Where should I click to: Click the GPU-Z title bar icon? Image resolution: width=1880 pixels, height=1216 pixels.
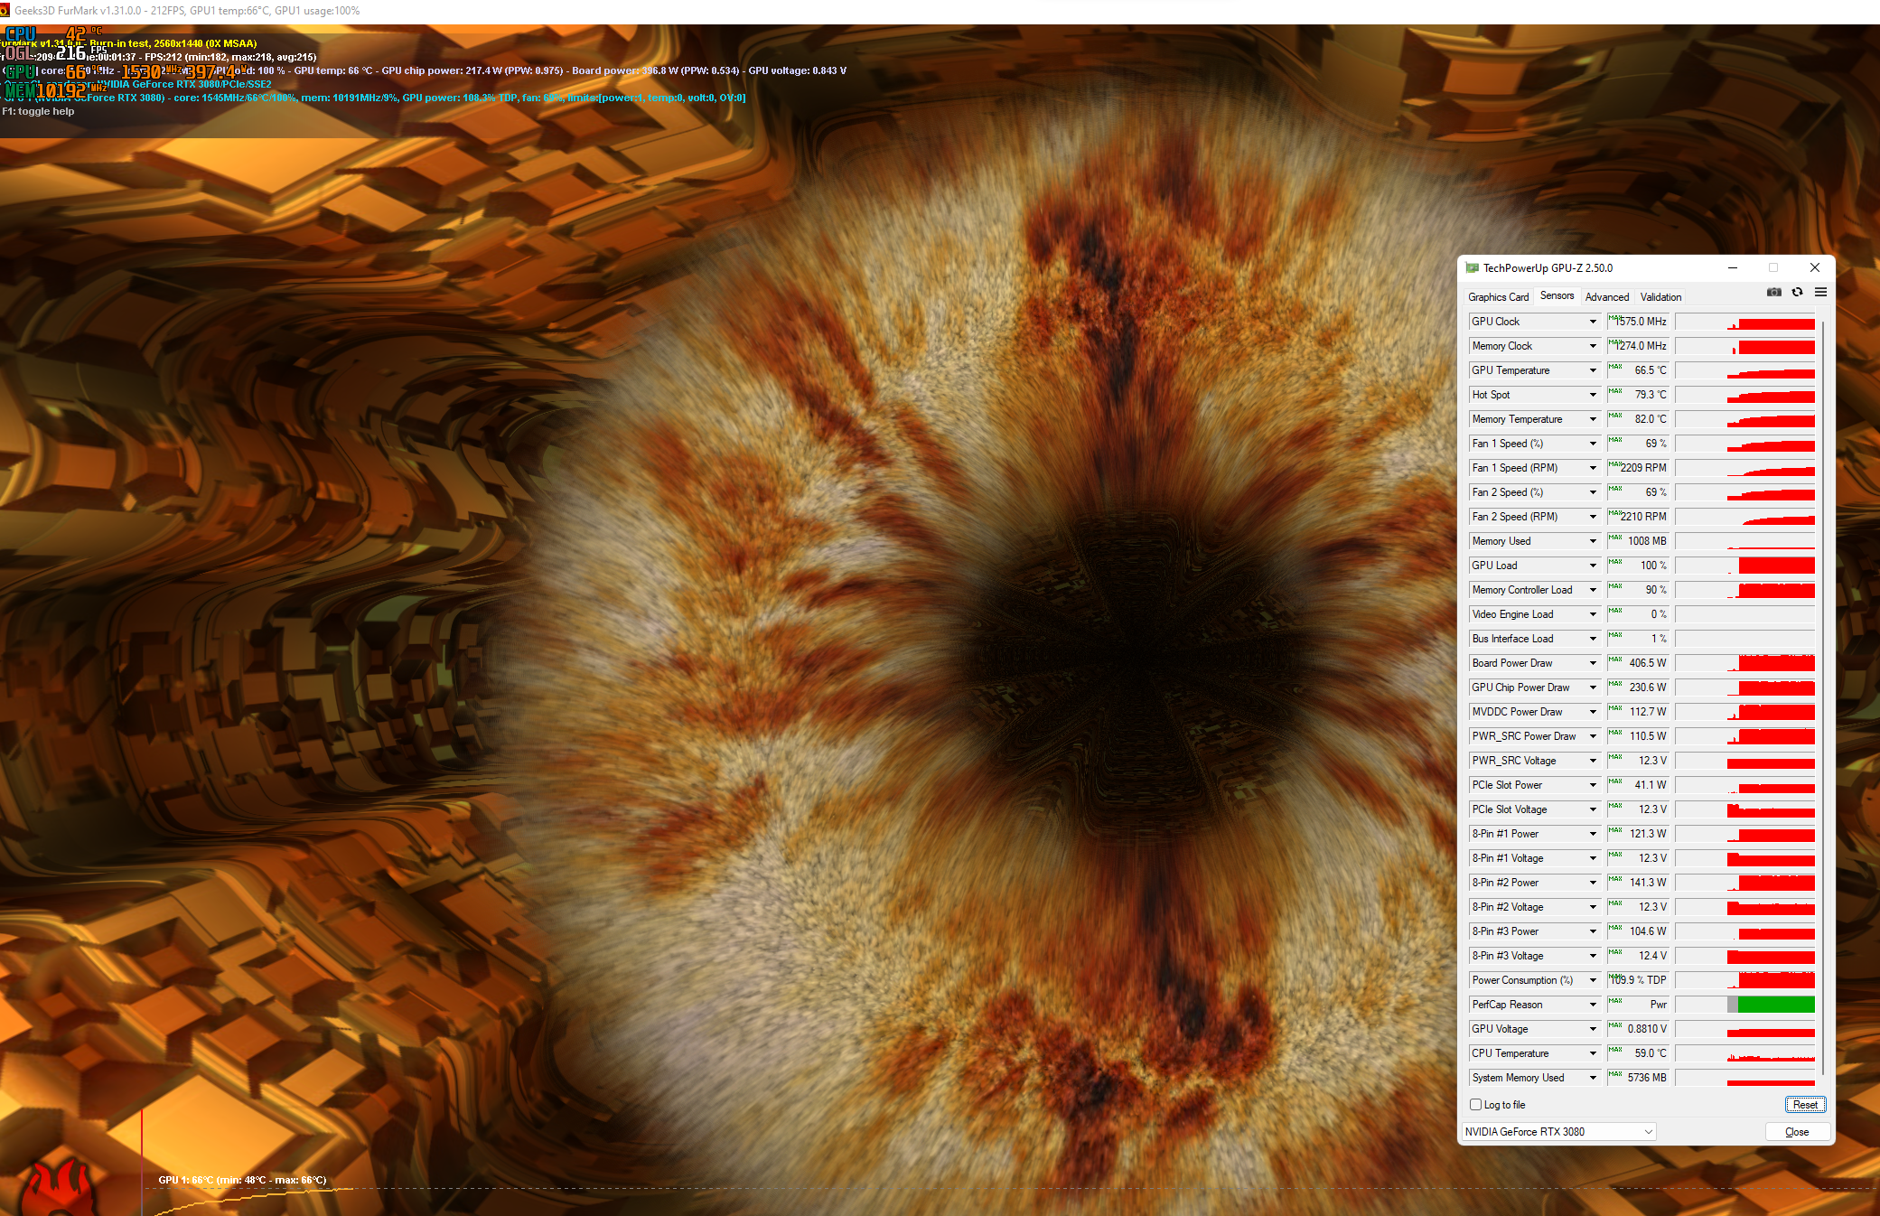(1472, 268)
